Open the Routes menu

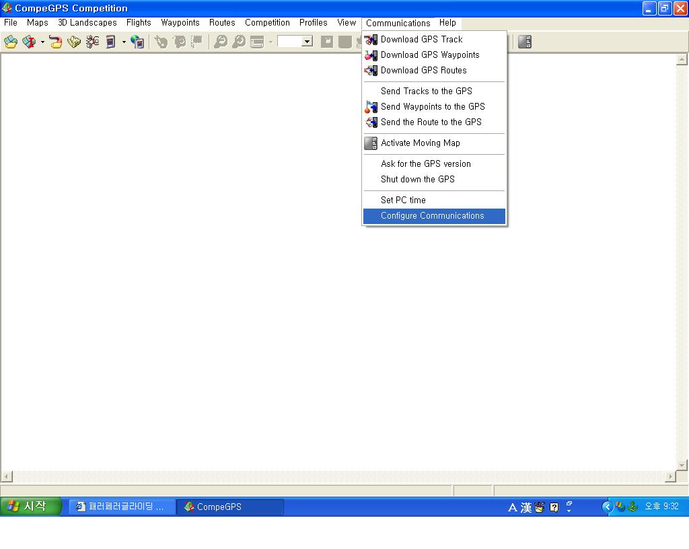tap(222, 23)
